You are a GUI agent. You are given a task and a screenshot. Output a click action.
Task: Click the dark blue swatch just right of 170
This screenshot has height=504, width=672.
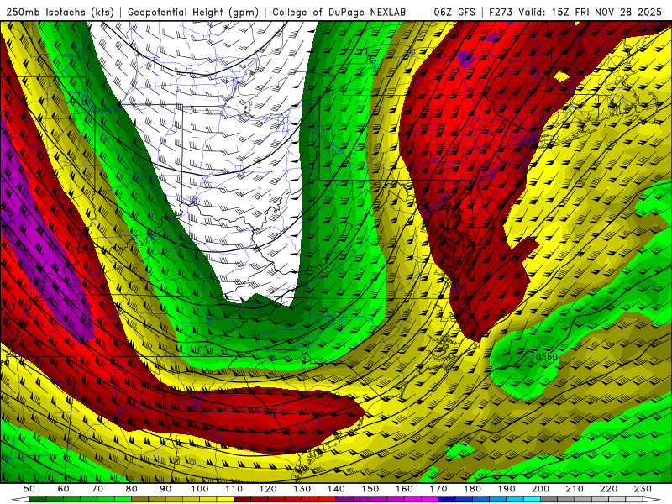pyautogui.click(x=447, y=499)
